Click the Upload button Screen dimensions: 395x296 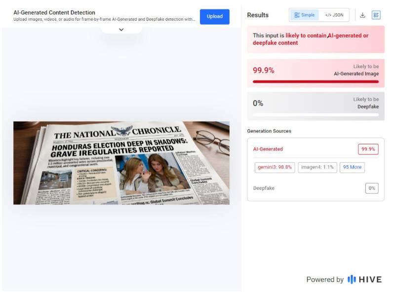pos(215,17)
